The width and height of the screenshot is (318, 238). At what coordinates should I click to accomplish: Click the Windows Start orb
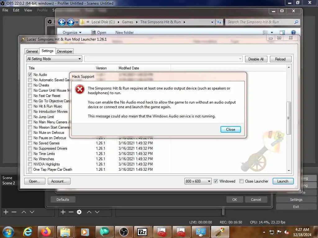pyautogui.click(x=8, y=232)
